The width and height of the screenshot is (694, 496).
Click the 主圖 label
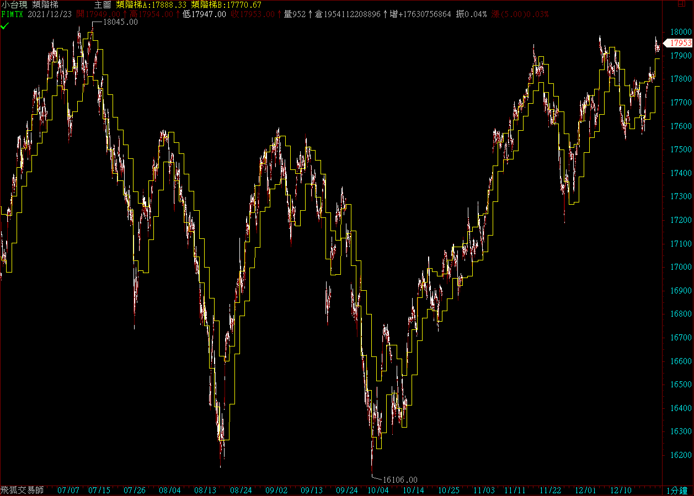coord(103,4)
